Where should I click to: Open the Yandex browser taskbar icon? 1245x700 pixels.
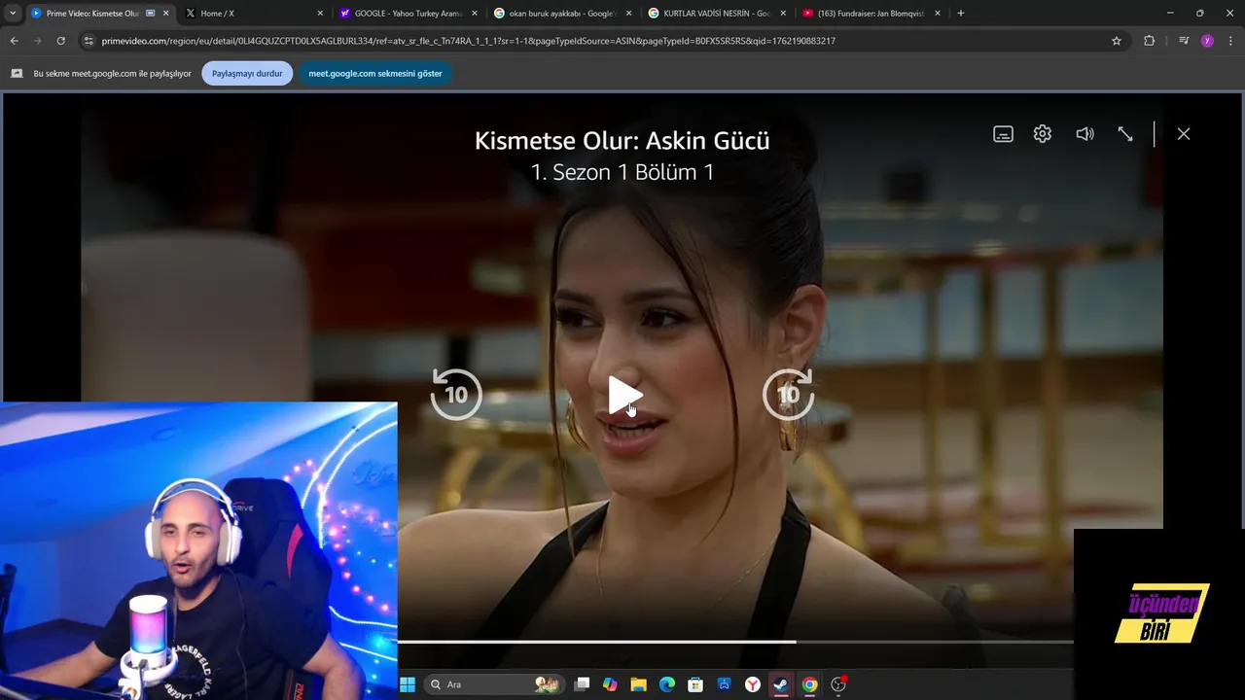(753, 684)
